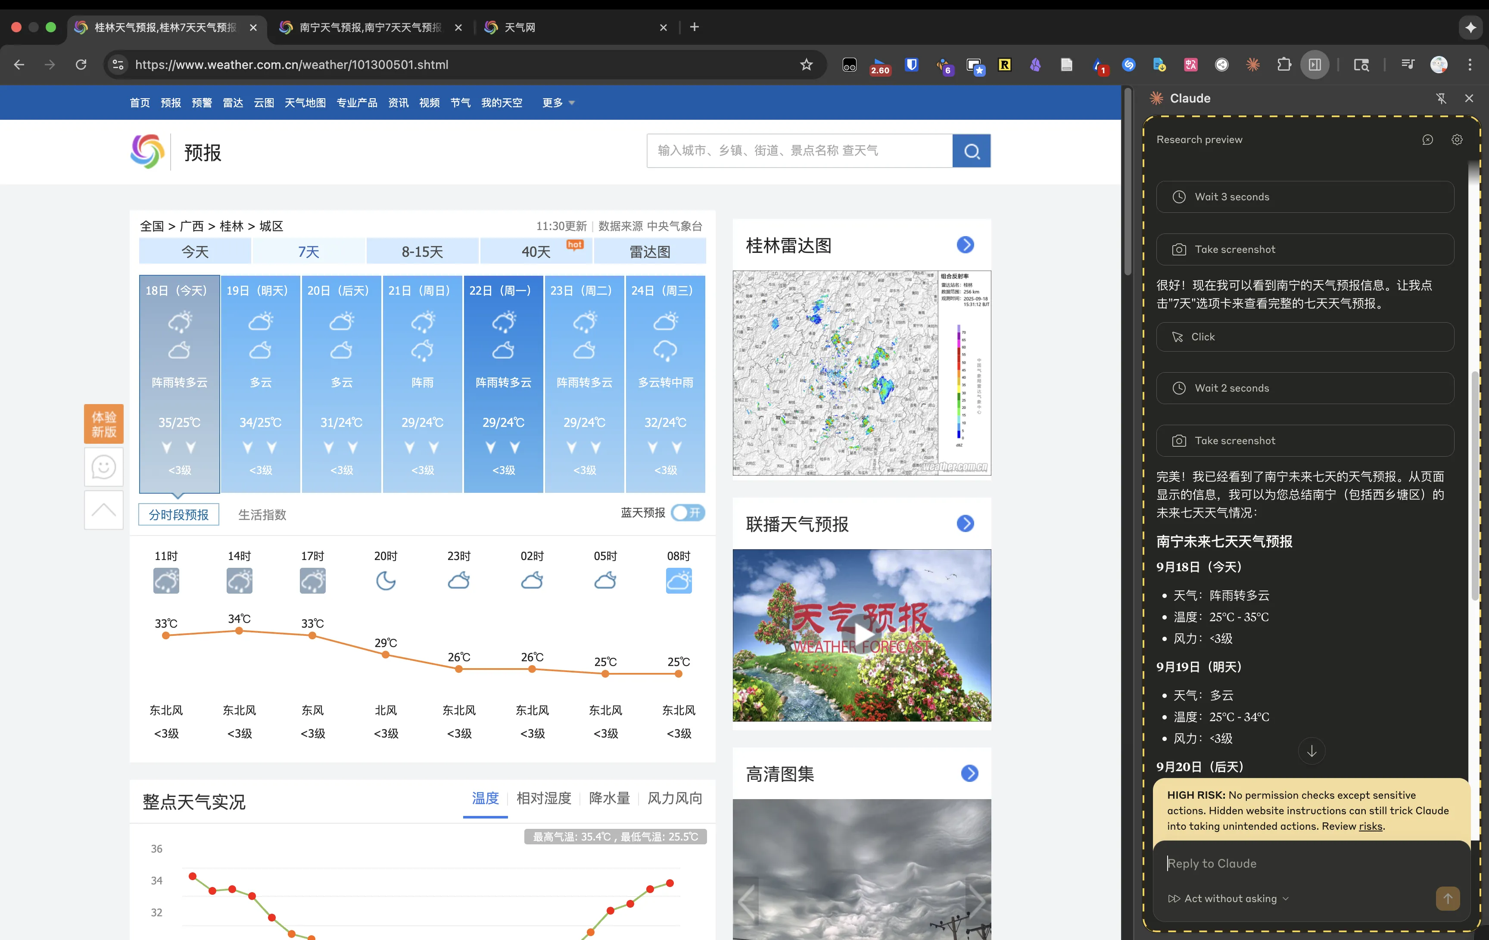Open Claude panel settings gear
This screenshot has height=940, width=1489.
[x=1456, y=140]
